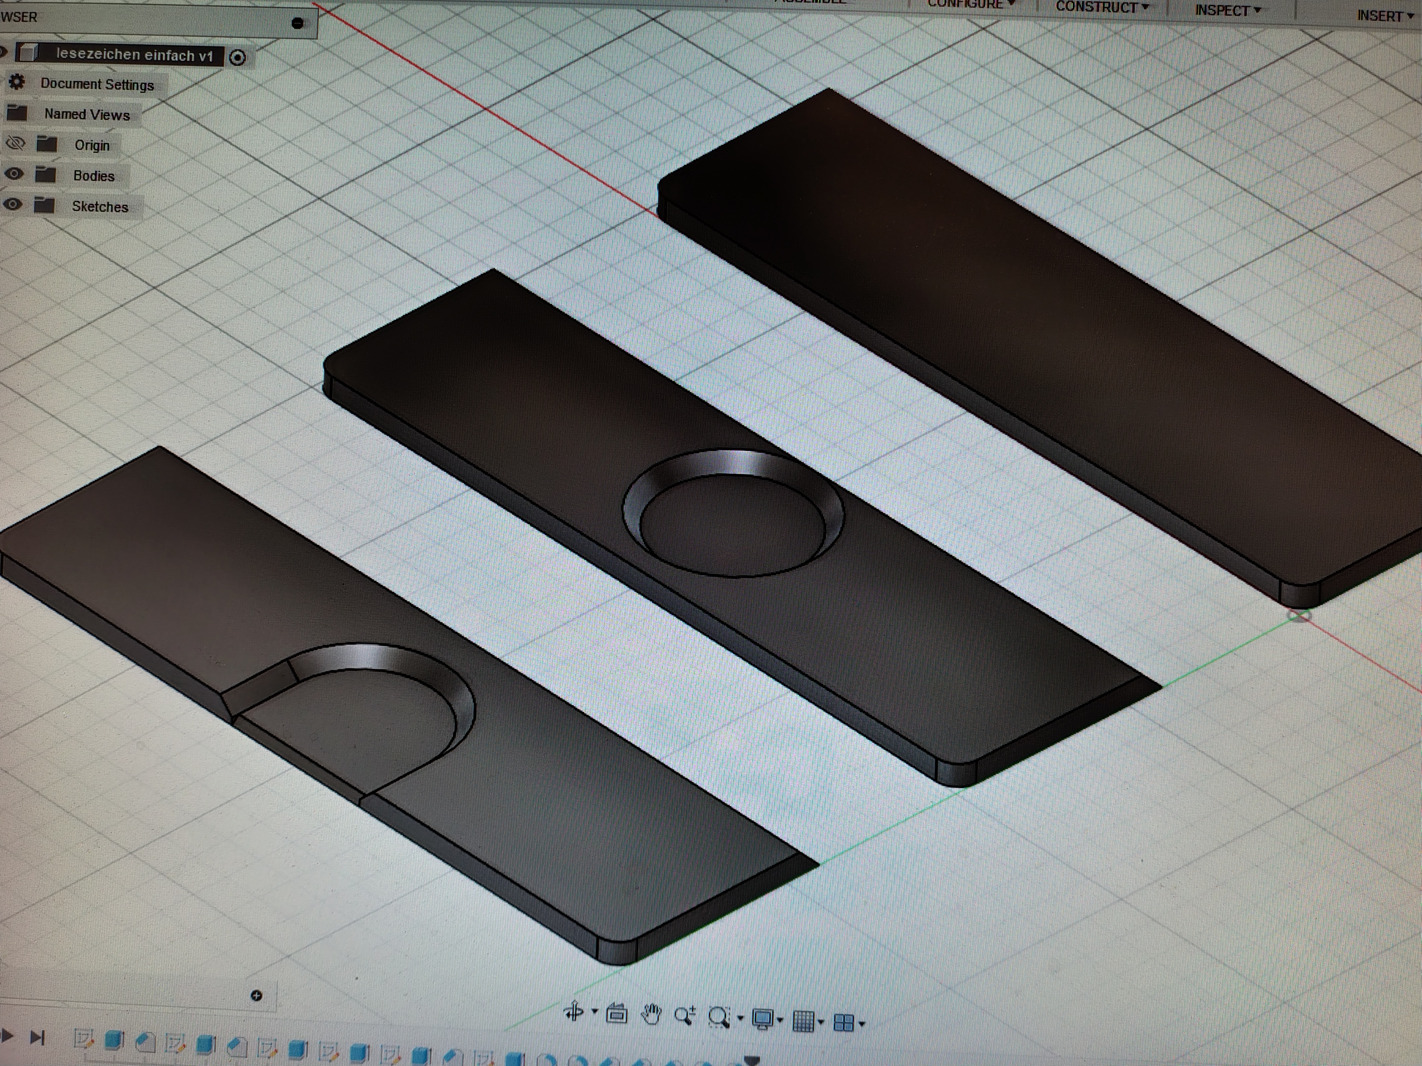1422x1066 pixels.
Task: Click the Viewports layout icon
Action: click(x=843, y=1022)
